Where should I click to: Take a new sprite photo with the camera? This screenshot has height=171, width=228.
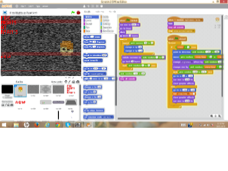(78, 82)
